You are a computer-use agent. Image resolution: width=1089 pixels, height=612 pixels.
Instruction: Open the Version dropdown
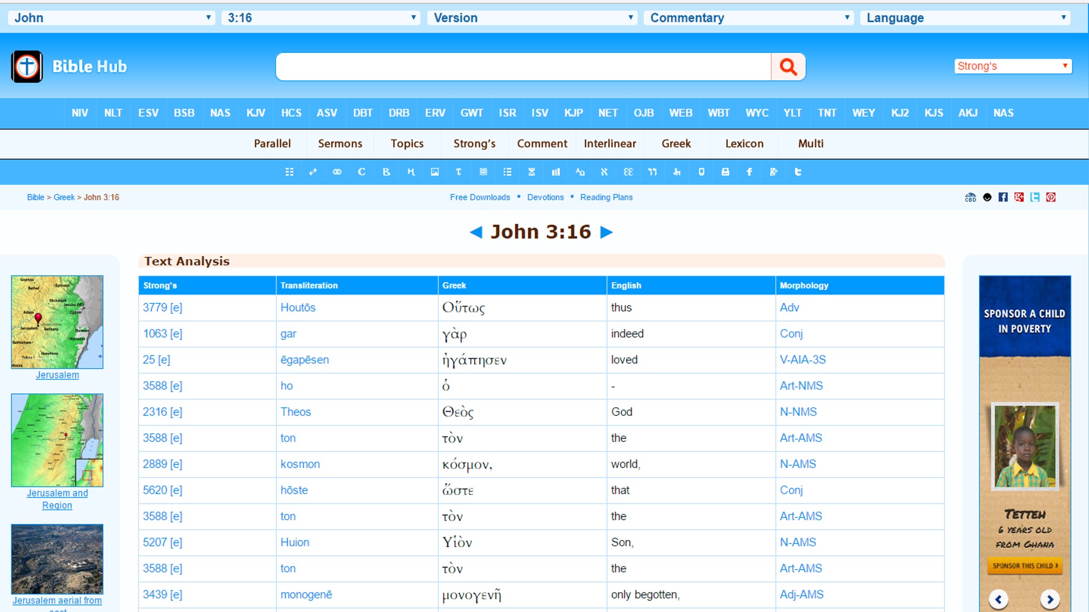532,18
